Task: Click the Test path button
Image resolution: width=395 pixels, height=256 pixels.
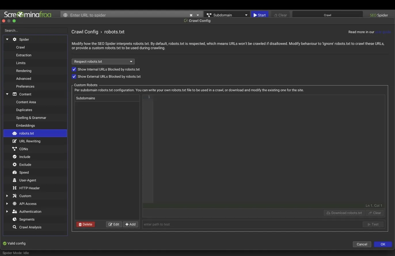Action: (373, 224)
